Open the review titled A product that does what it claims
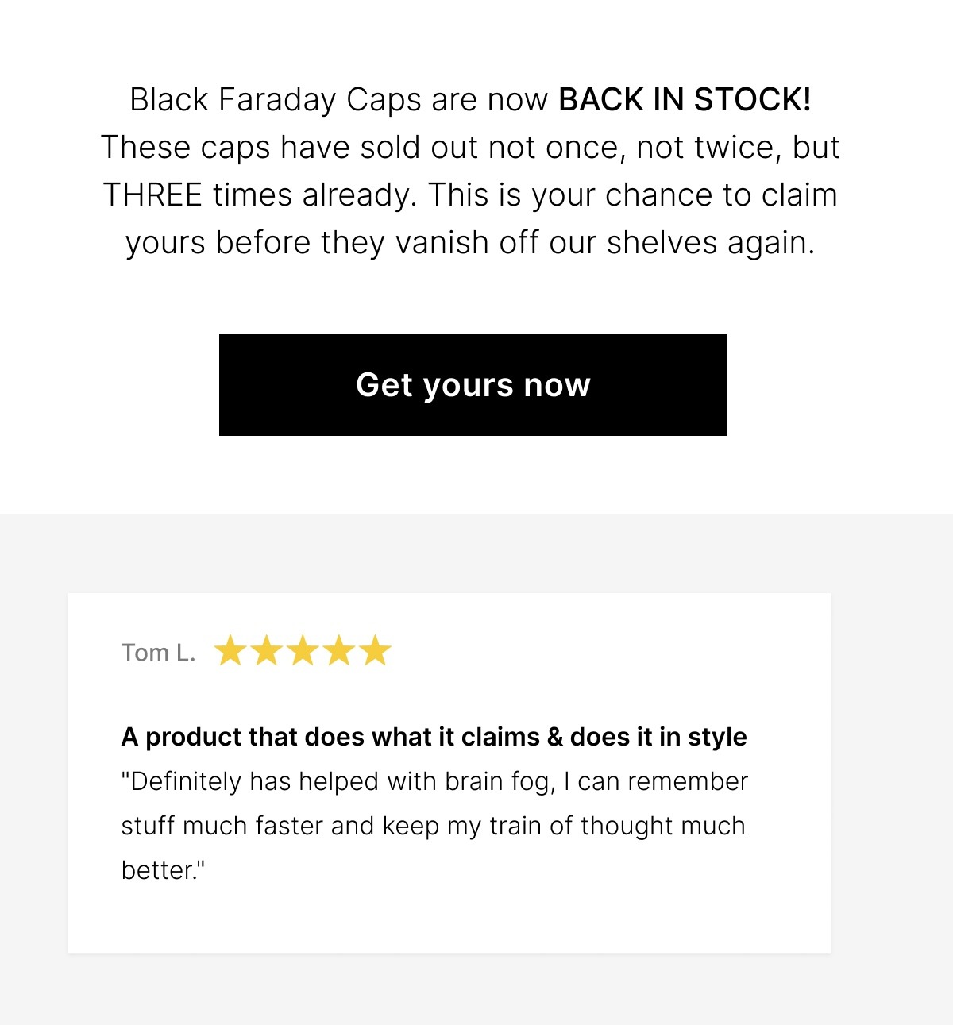 434,737
